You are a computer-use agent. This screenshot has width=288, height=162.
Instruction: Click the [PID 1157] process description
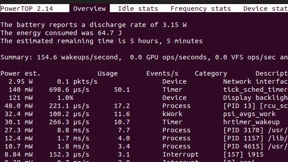click(256, 138)
